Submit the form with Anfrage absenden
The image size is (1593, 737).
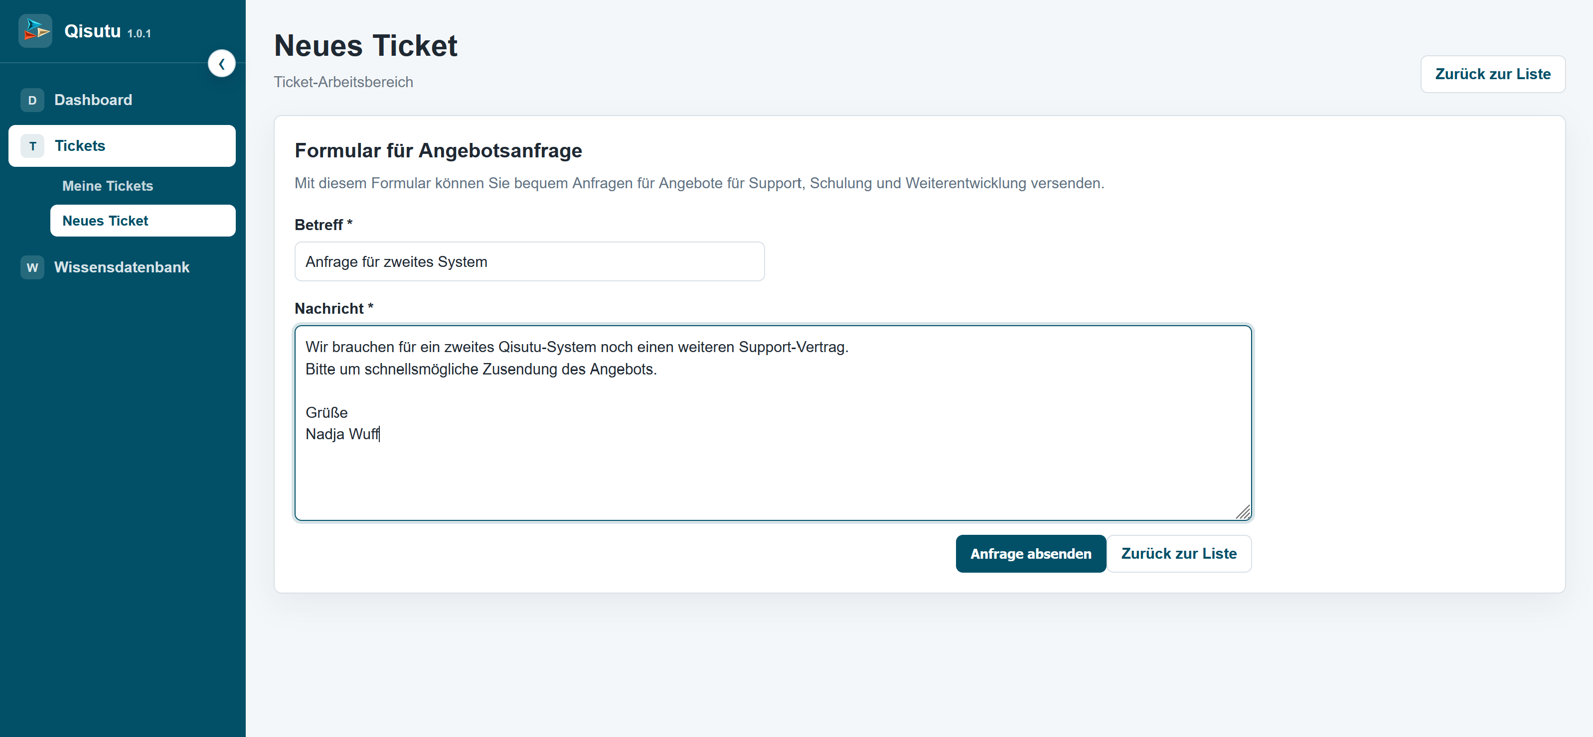tap(1030, 554)
